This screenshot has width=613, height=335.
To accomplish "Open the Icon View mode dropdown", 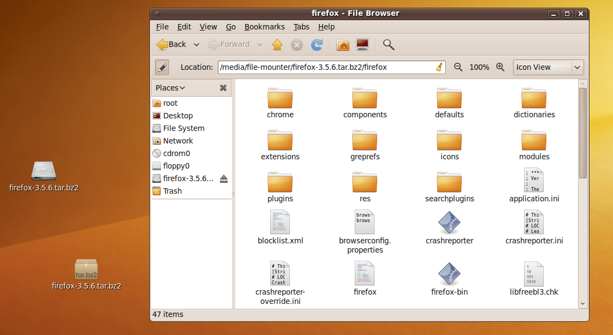I will pyautogui.click(x=548, y=67).
